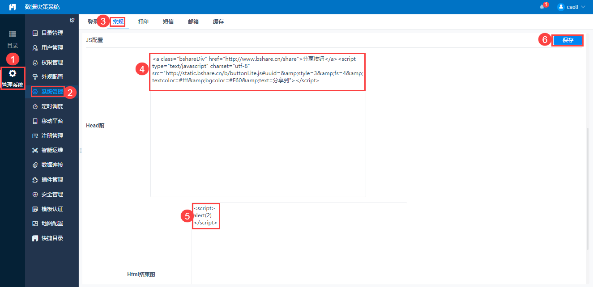This screenshot has height=287, width=593.
Task: Click the 用户管理 icon
Action: coord(35,48)
